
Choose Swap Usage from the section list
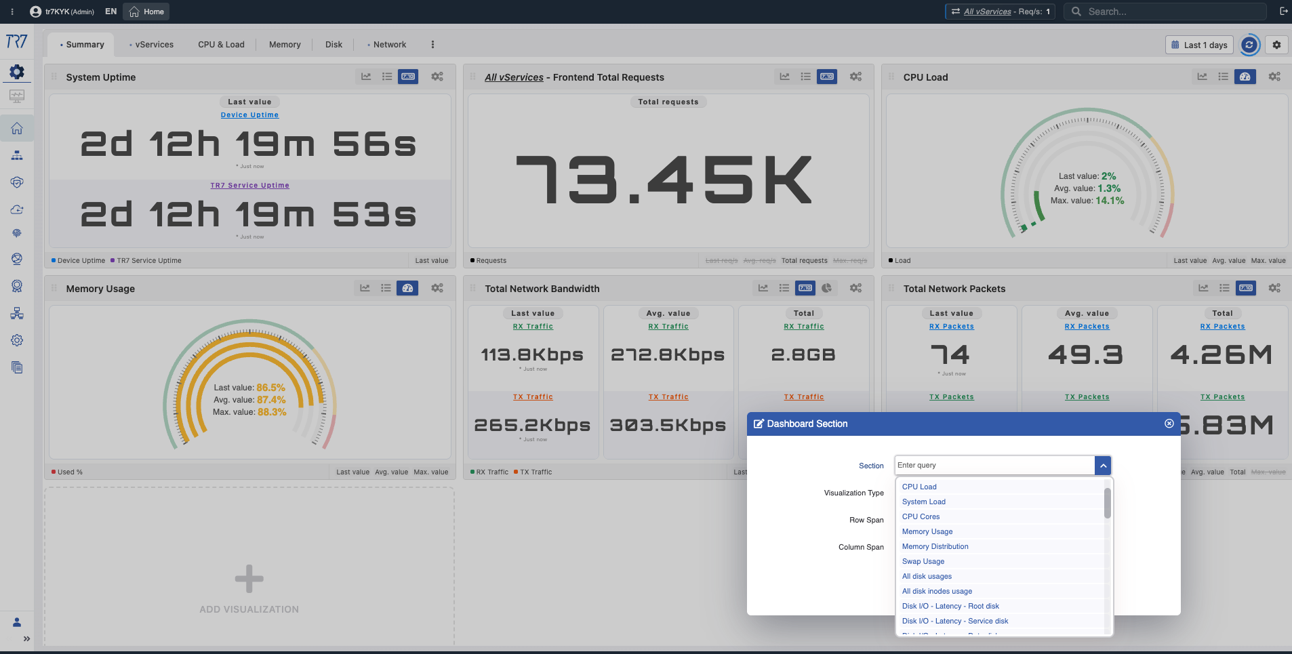tap(923, 561)
